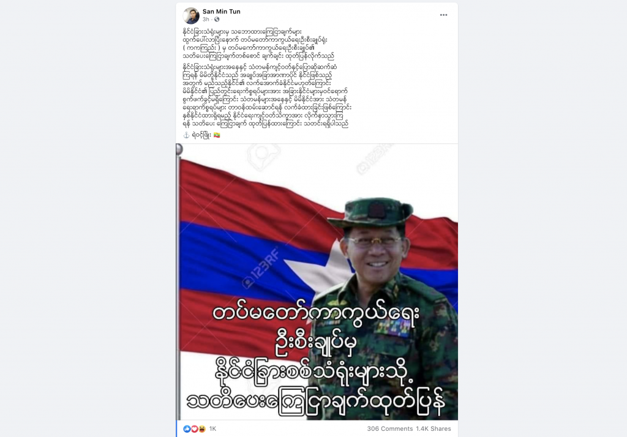The width and height of the screenshot is (627, 437).
Task: Click the second paragraph of post text
Action: [x=267, y=95]
